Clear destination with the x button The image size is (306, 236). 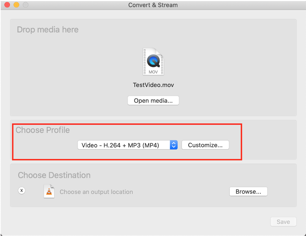coord(22,190)
